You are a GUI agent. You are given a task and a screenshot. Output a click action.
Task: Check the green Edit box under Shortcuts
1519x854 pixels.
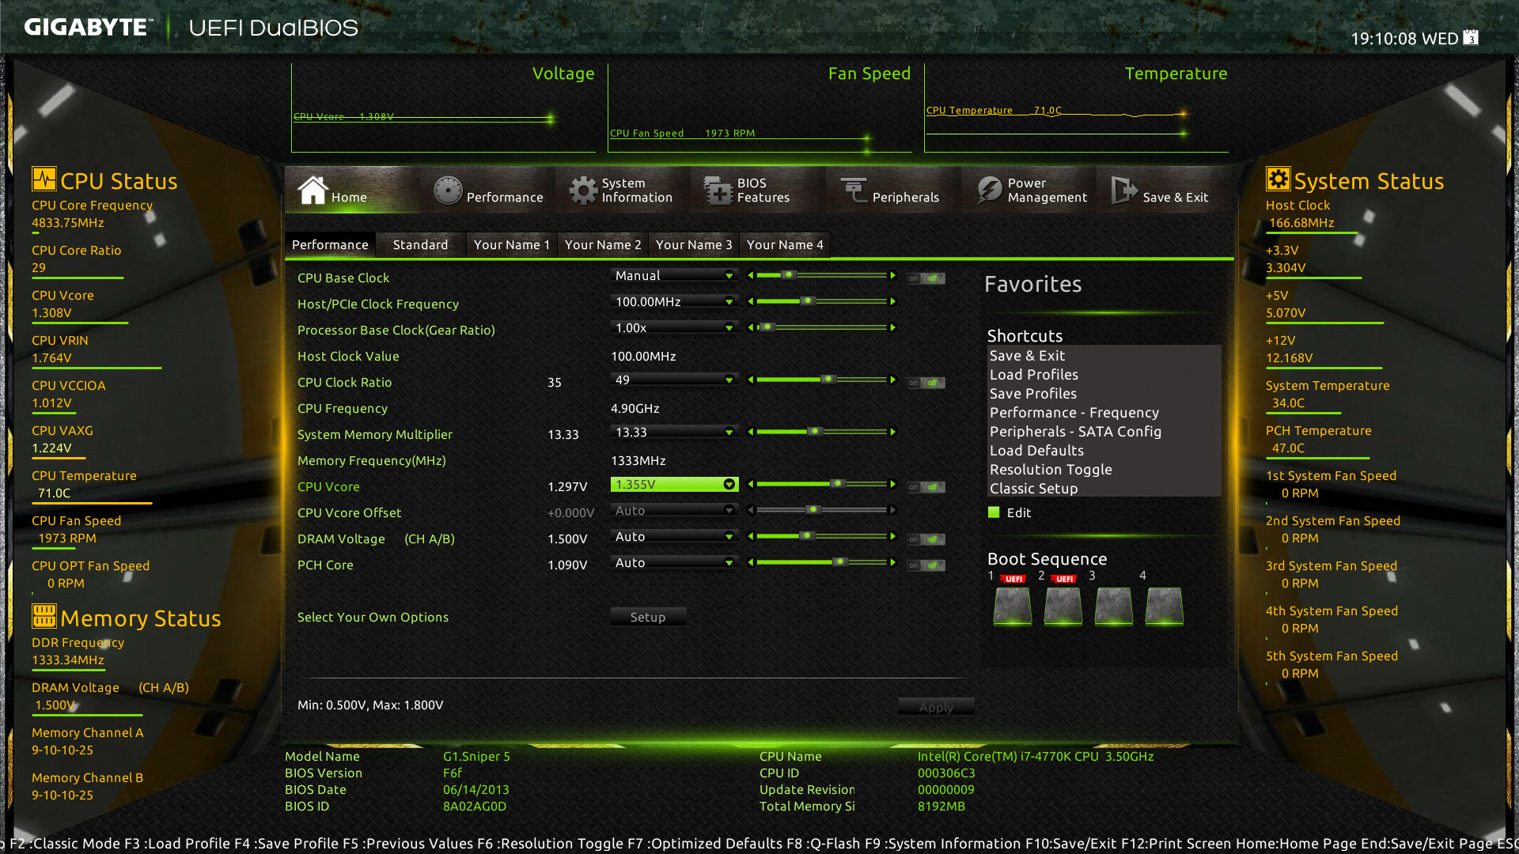[994, 512]
